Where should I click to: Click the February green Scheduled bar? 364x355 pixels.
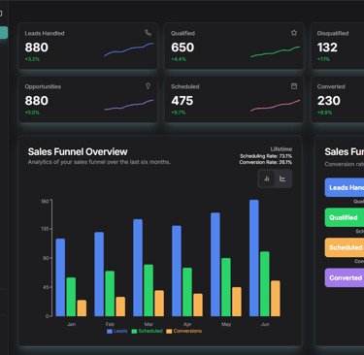(110, 294)
